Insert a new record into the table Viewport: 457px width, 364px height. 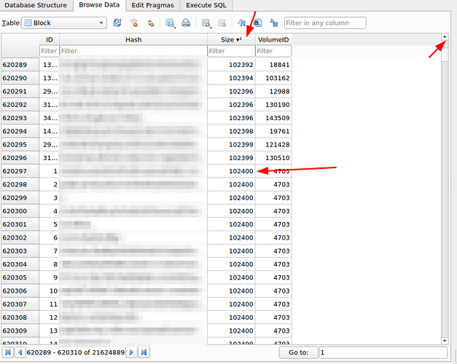pos(206,23)
